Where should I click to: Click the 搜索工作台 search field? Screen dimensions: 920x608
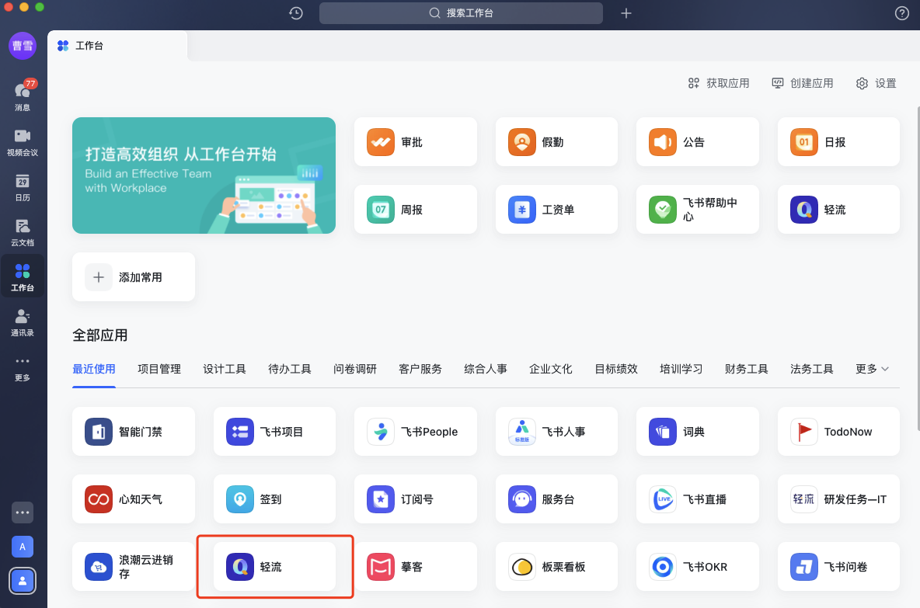461,13
